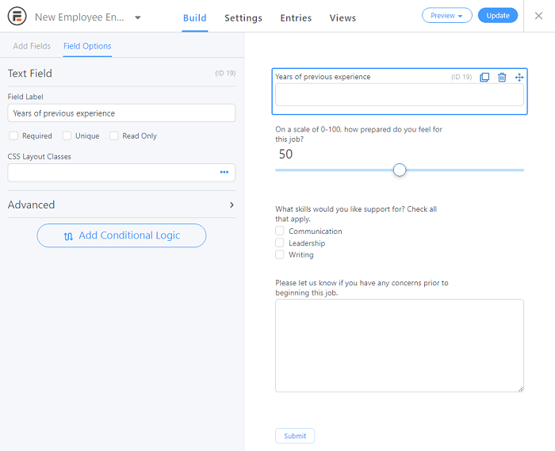The width and height of the screenshot is (555, 451).
Task: Switch to the Settings tab
Action: (x=243, y=17)
